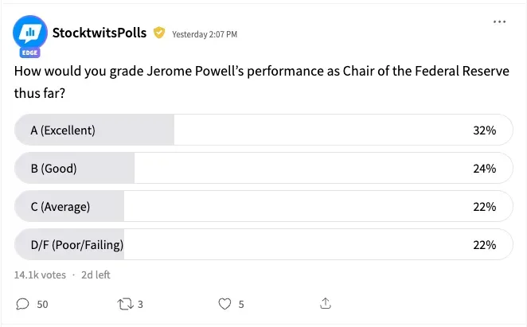Like the post with the heart icon

tap(224, 304)
